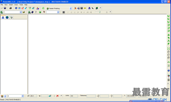Click the black diagonal tool icon
Screen dimensions: 171x102
pos(93,8)
